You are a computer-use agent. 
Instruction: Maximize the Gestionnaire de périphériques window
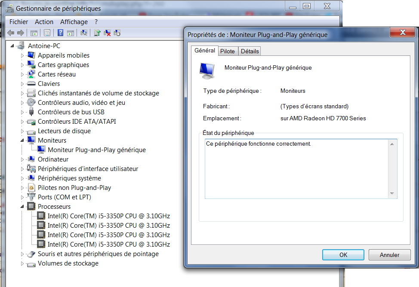coord(307,6)
